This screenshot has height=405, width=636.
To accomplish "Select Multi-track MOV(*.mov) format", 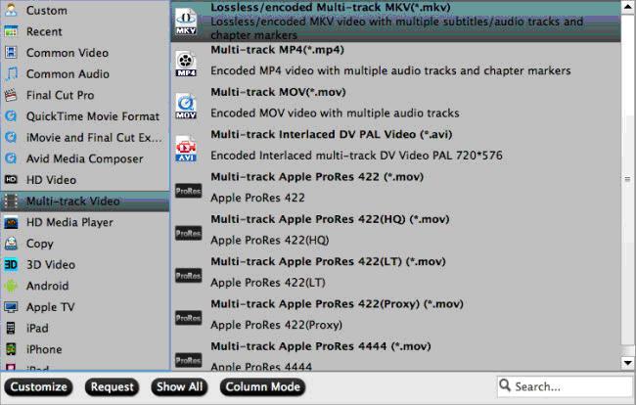I will [395, 106].
